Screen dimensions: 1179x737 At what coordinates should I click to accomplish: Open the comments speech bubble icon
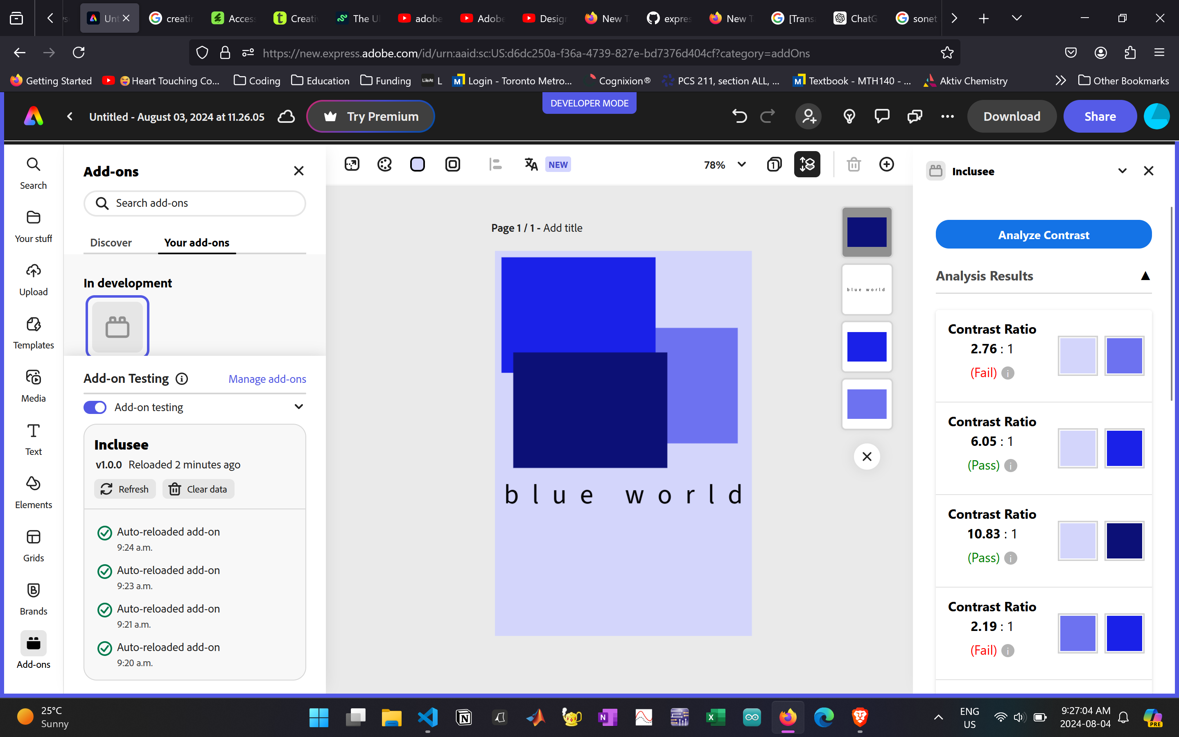882,117
